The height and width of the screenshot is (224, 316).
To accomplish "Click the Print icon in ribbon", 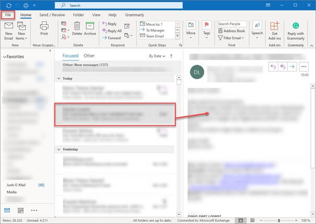I will click(44, 29).
